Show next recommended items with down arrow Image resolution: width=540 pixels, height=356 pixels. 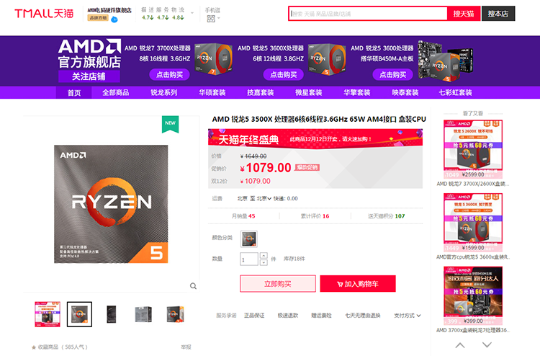(x=487, y=345)
